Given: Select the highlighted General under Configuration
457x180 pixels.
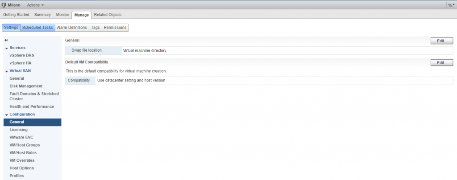Looking at the screenshot, I should click(32, 122).
